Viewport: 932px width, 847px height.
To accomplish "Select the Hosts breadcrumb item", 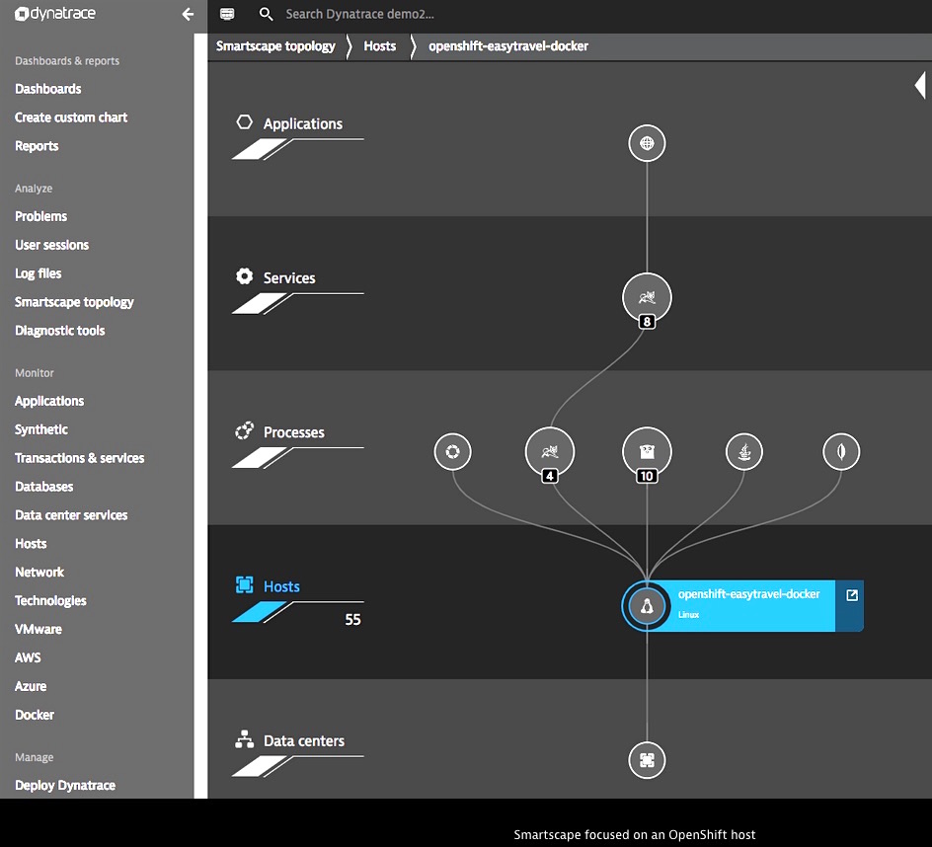I will 379,46.
